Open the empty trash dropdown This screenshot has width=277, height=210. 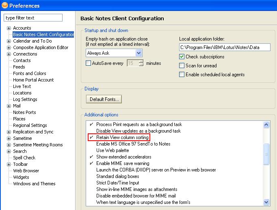tap(138, 53)
